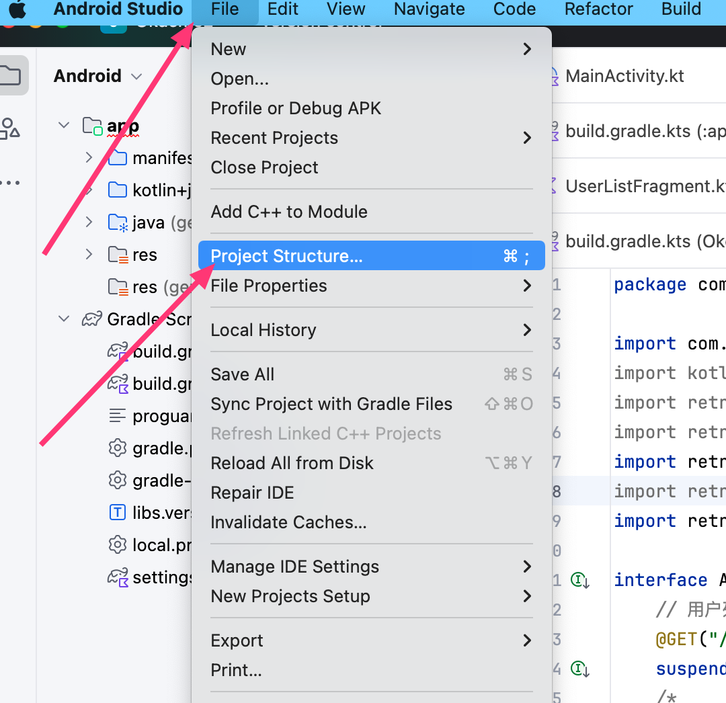
Task: Click the implemented-interface gutter icon beside interface
Action: pyautogui.click(x=579, y=579)
